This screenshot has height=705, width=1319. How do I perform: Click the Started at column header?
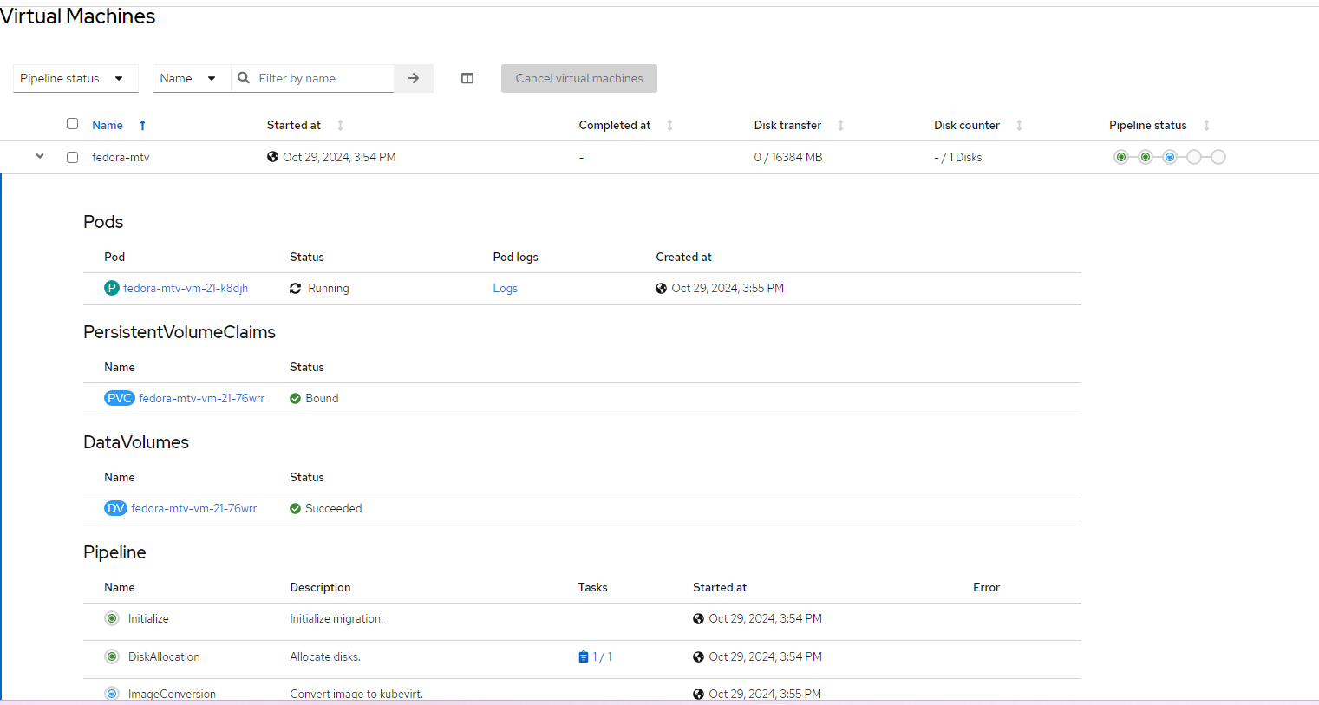pyautogui.click(x=294, y=125)
